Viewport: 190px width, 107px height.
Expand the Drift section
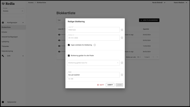click(x=23, y=56)
